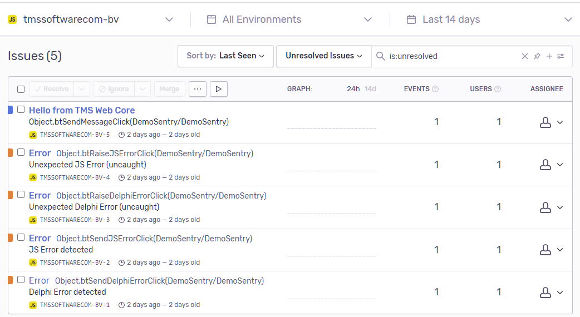Screen dimensions: 580x317
Task: Click the EVENTS help question icon
Action: (x=435, y=89)
